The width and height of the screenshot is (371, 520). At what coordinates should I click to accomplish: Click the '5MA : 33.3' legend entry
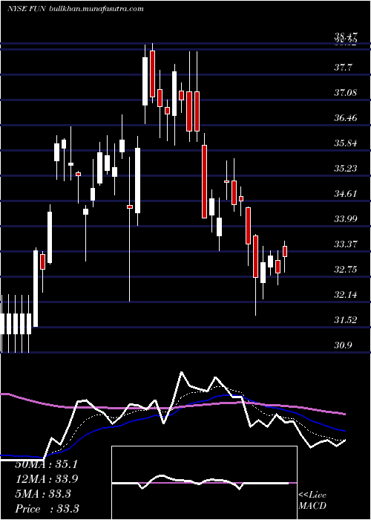(x=43, y=494)
